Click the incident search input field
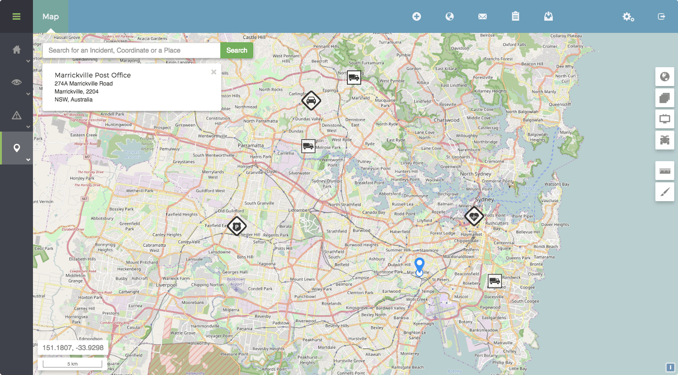The width and height of the screenshot is (678, 375). tap(131, 50)
